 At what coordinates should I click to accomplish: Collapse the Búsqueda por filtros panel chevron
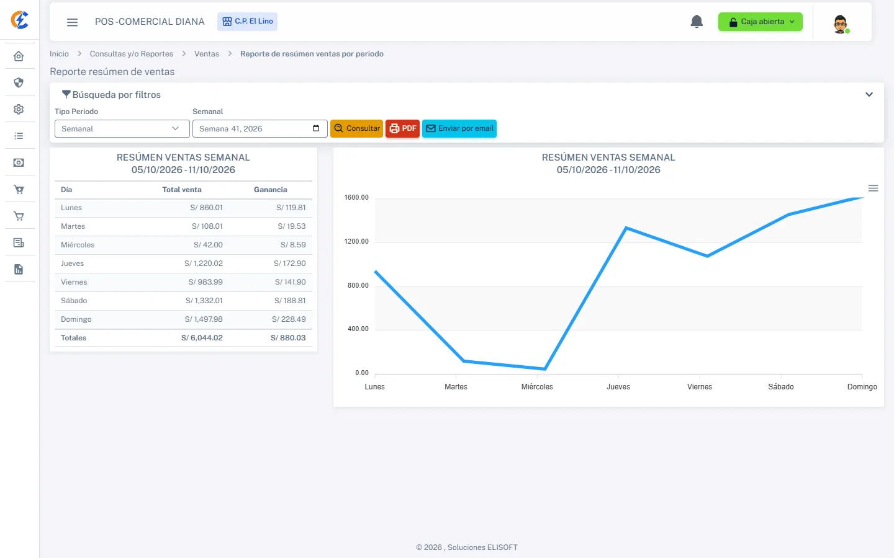click(x=869, y=95)
